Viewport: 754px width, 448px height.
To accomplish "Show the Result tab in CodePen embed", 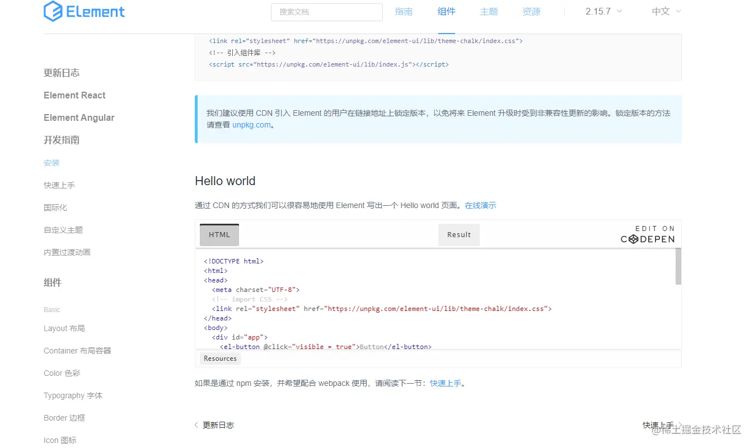I will pyautogui.click(x=459, y=235).
